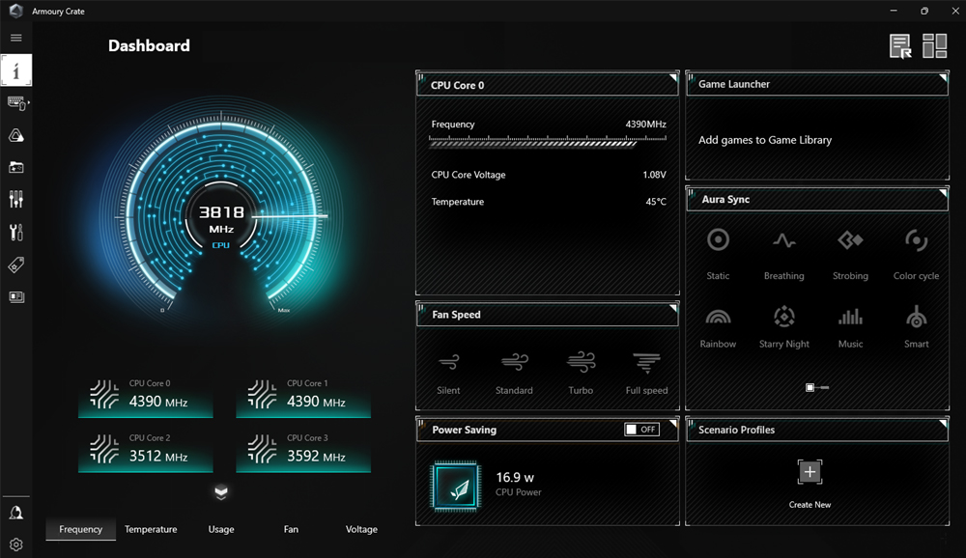Select Full speed fan mode
Screen dimensions: 966x558
(x=646, y=373)
